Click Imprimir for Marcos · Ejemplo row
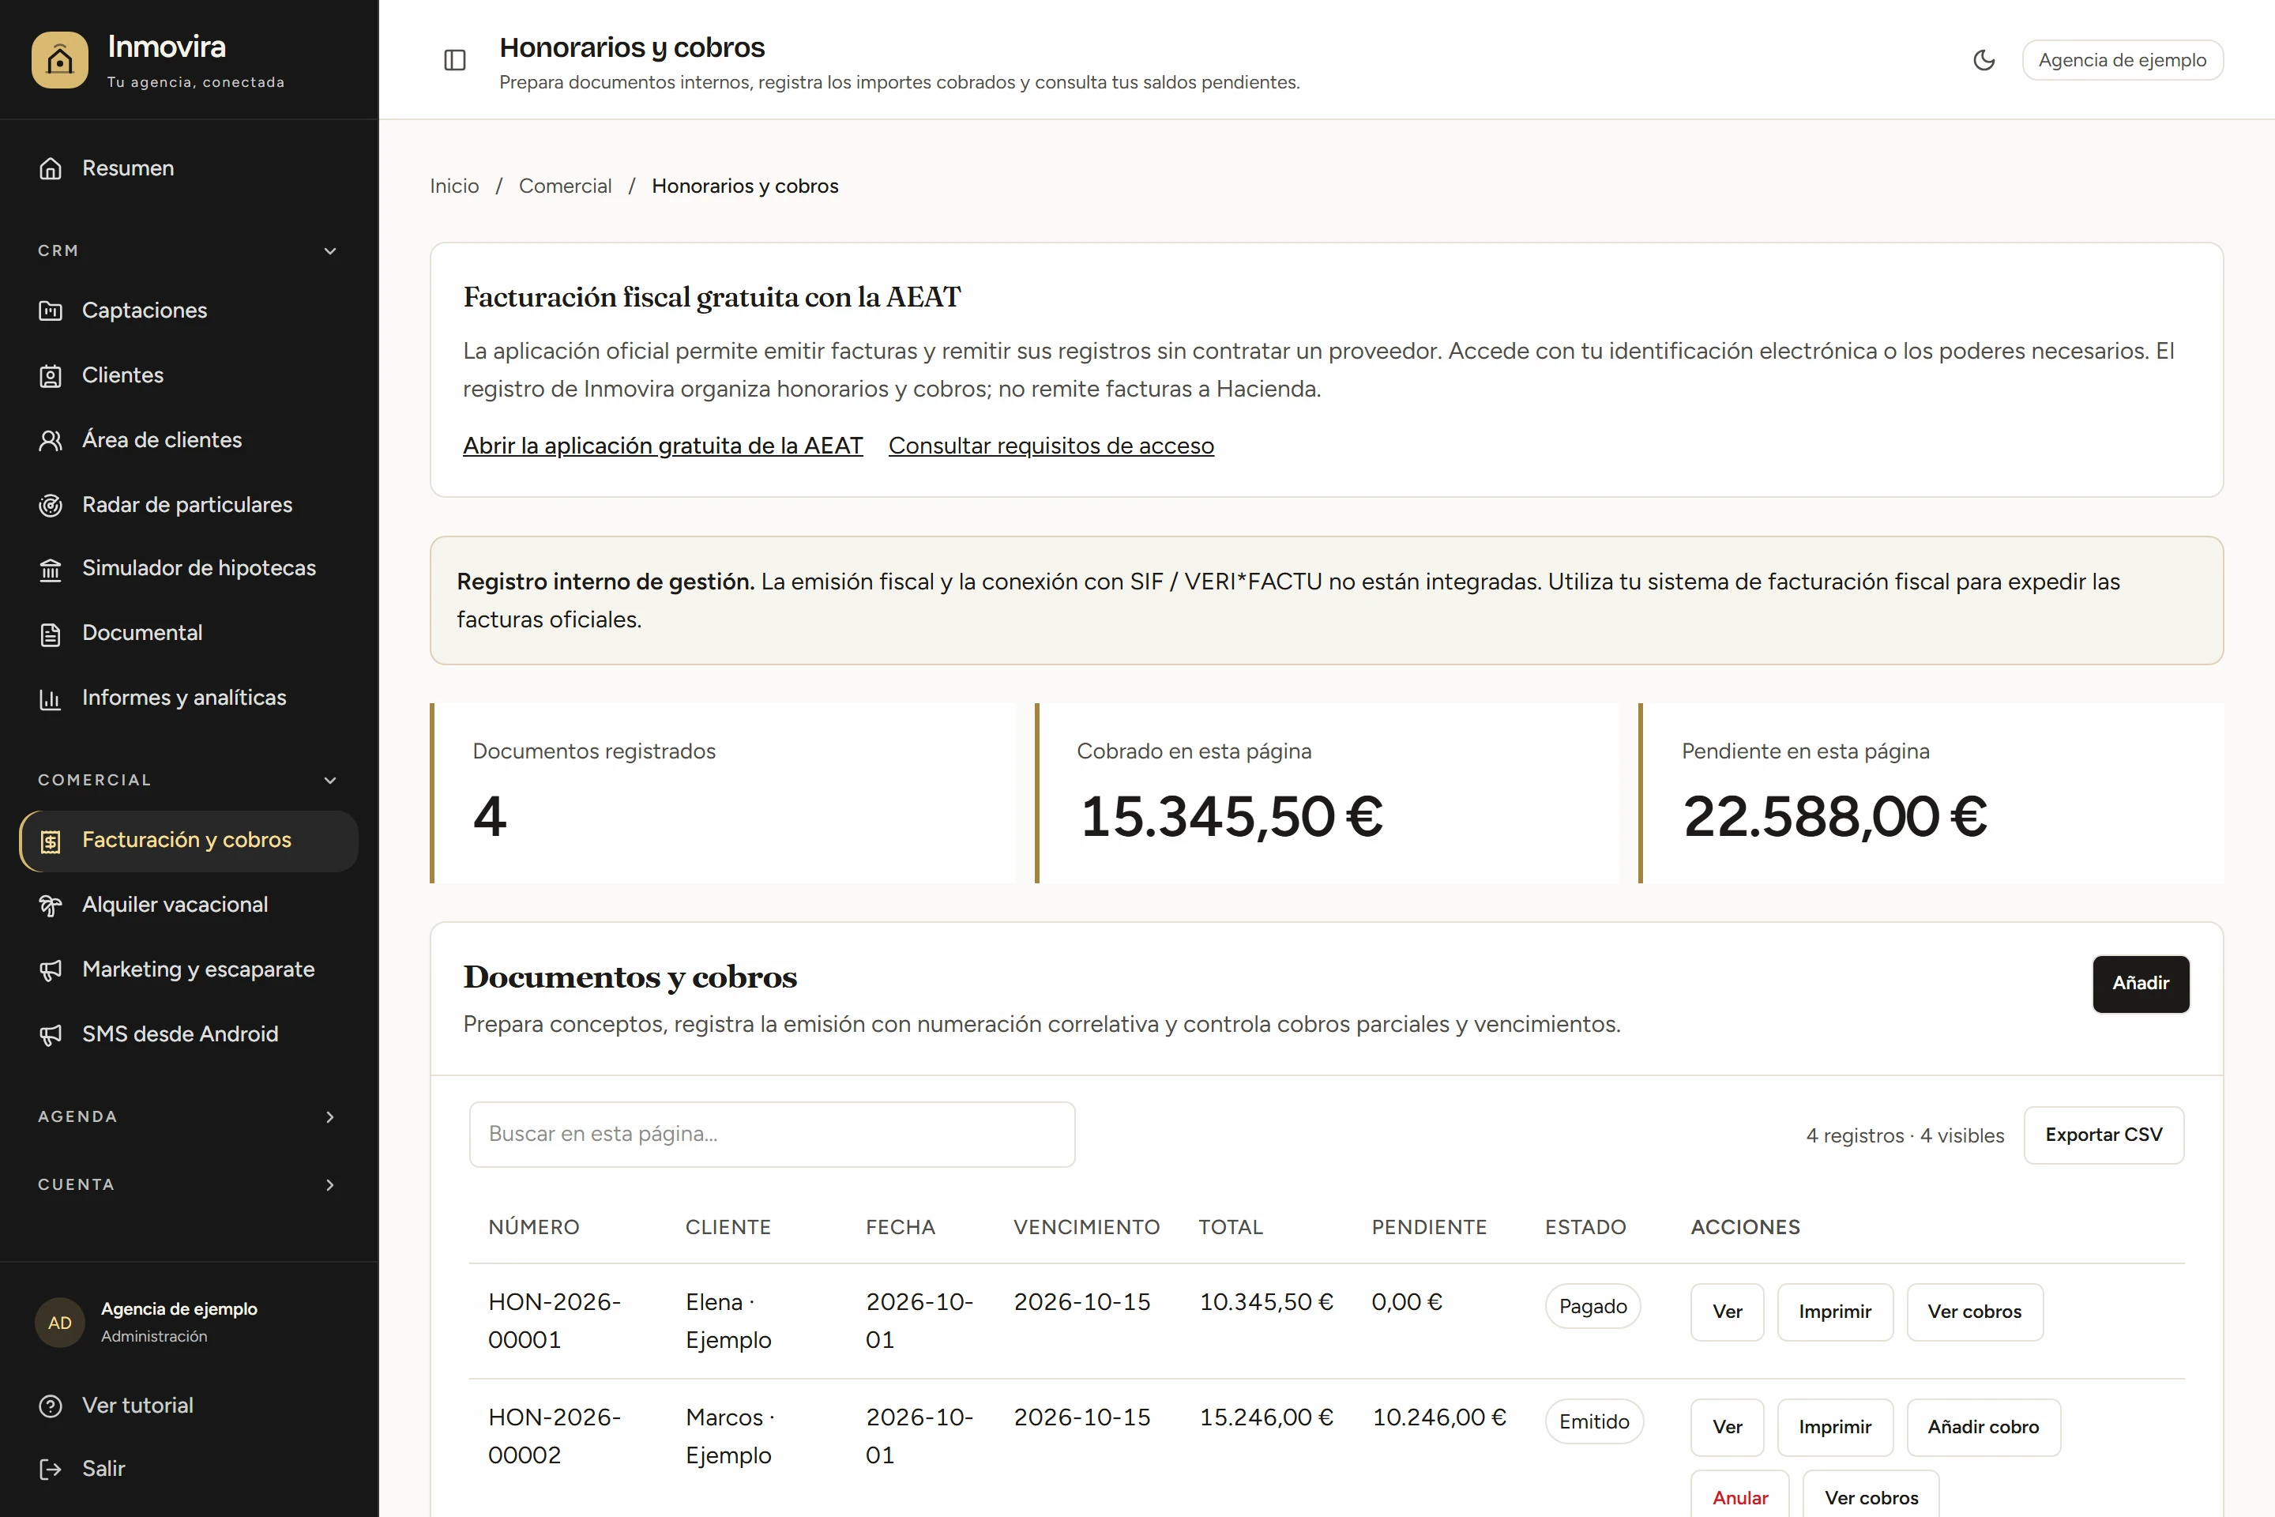2275x1517 pixels. [1834, 1427]
